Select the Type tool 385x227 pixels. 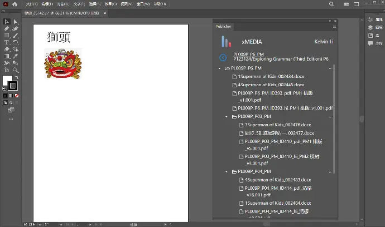[7, 42]
